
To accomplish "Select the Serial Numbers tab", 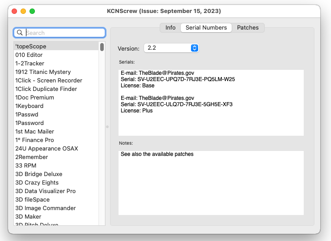I will click(x=206, y=28).
